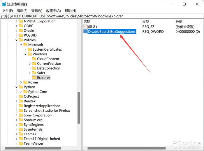Open the 帮助(H) menu

pyautogui.click(x=71, y=11)
